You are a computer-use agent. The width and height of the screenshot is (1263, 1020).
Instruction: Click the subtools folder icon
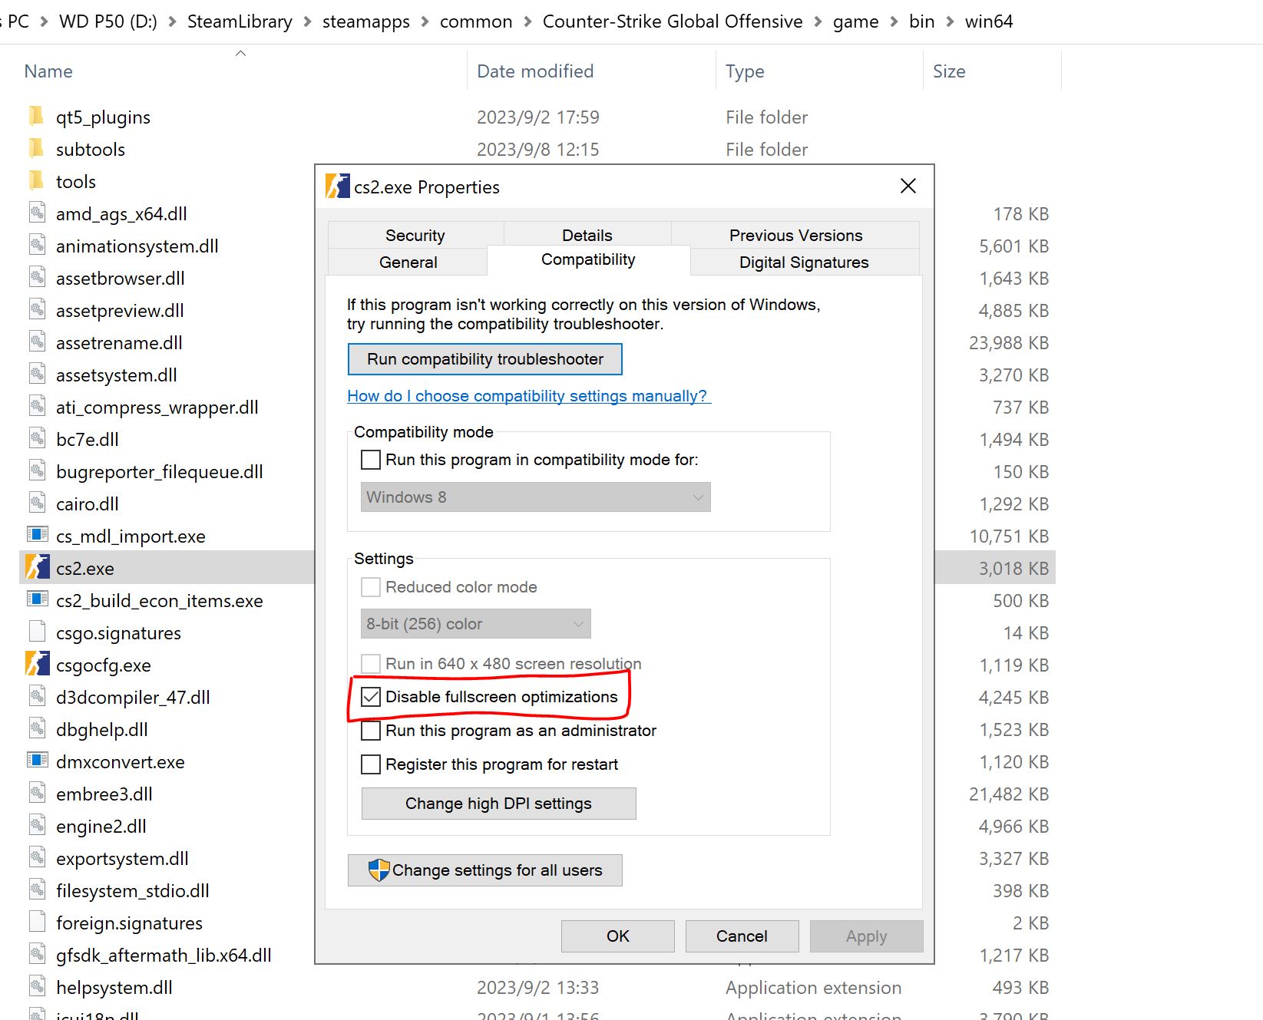(x=36, y=149)
